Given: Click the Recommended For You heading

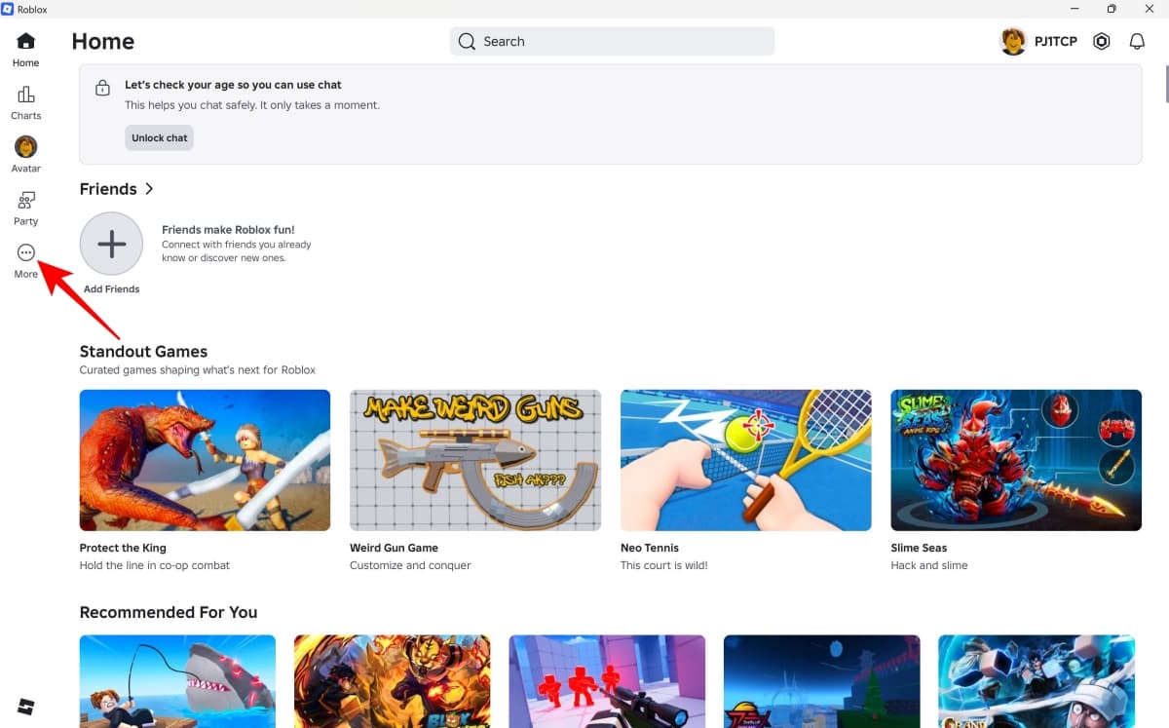Looking at the screenshot, I should (169, 612).
